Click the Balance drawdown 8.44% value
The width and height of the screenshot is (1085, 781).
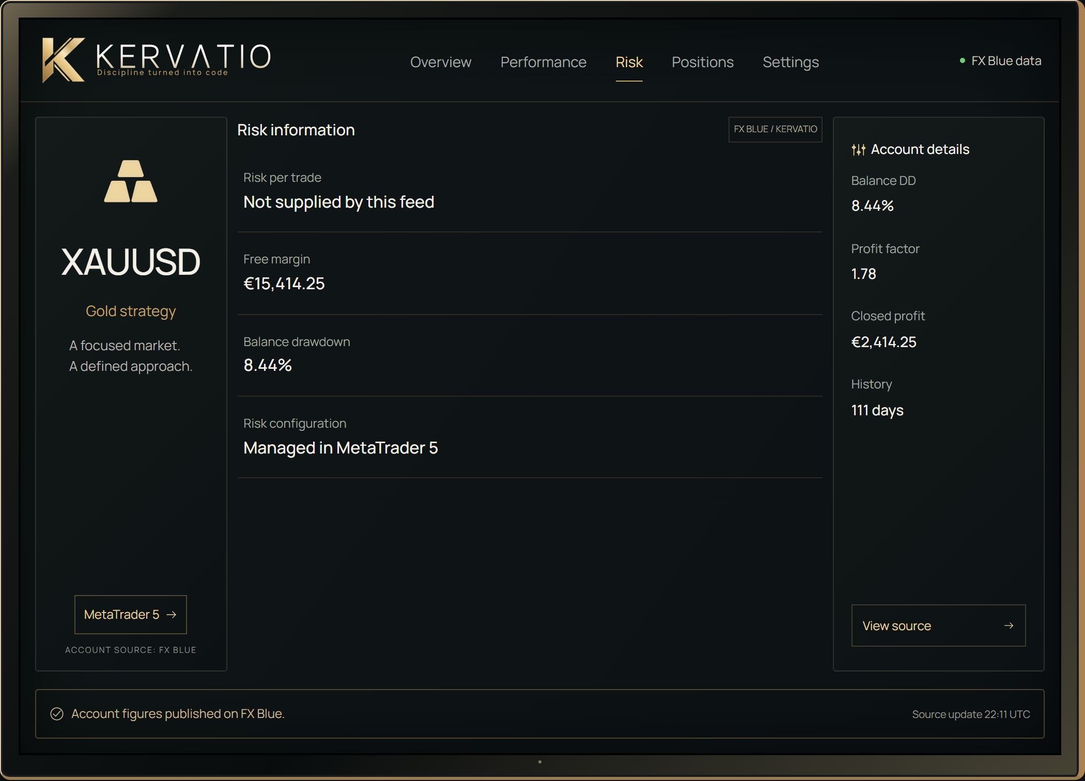point(268,365)
